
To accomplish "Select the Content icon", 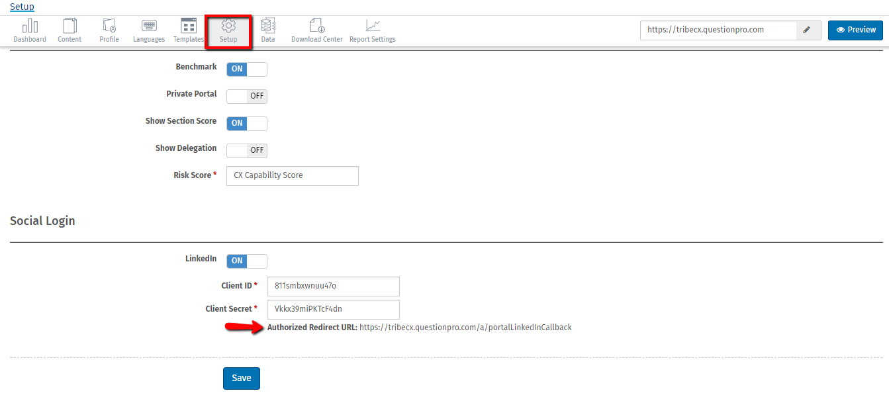I will 70,30.
